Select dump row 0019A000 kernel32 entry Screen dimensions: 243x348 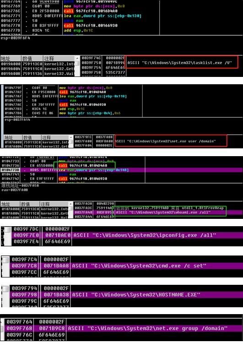point(38,64)
